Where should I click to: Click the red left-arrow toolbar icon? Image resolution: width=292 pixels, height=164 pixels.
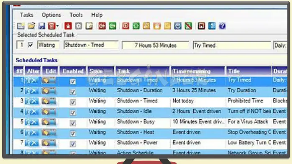[x=102, y=26]
